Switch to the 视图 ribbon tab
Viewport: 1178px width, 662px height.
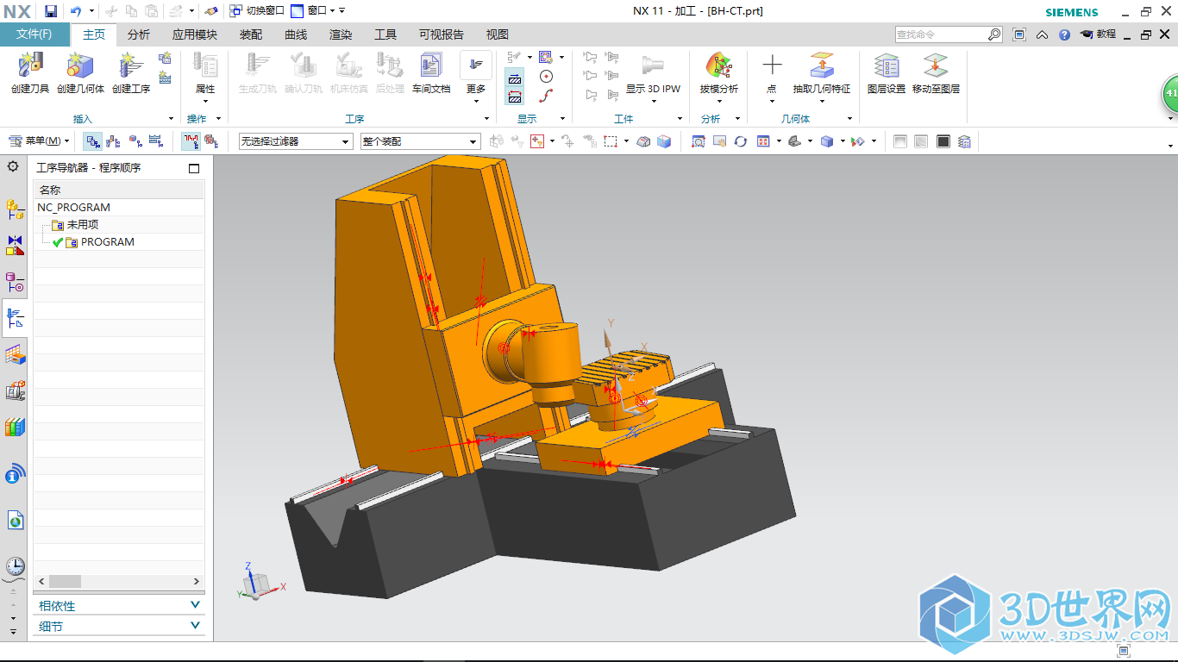(498, 34)
